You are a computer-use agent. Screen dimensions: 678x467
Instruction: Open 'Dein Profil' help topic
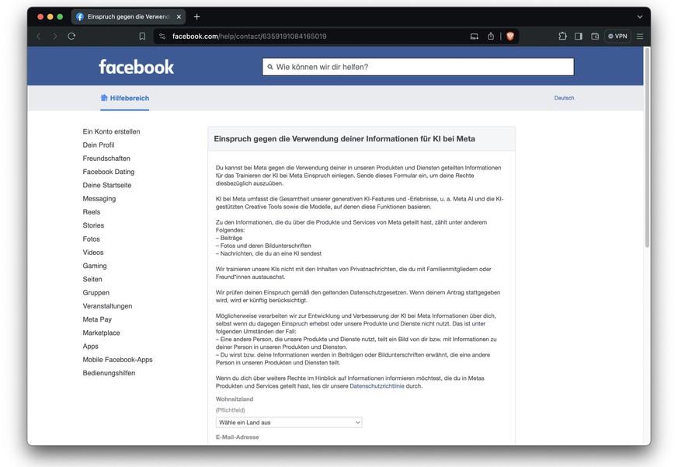click(98, 145)
